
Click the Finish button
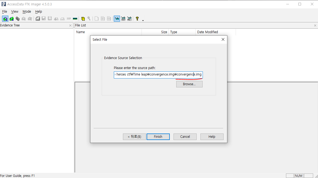tap(158, 137)
